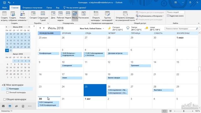Screen dimensions: 201x113
Task: Switch to Рабочая неделя view
Action: 60,16
